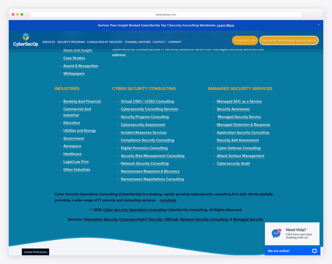Open the chat bubble icon
This screenshot has width=332, height=264.
[x=276, y=234]
